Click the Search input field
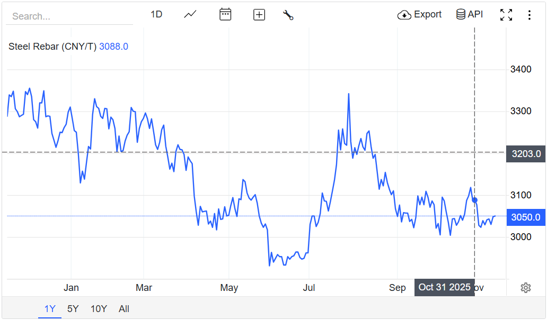This screenshot has width=547, height=320. point(69,16)
